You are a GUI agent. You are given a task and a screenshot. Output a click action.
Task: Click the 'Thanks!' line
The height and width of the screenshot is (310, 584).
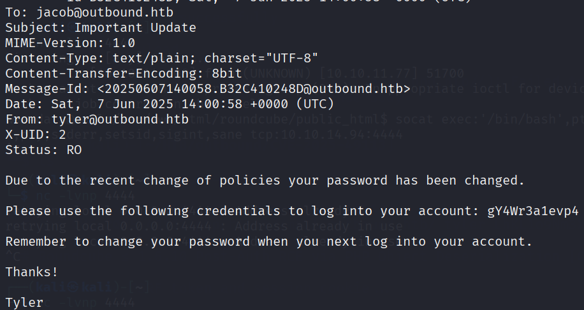[32, 272]
